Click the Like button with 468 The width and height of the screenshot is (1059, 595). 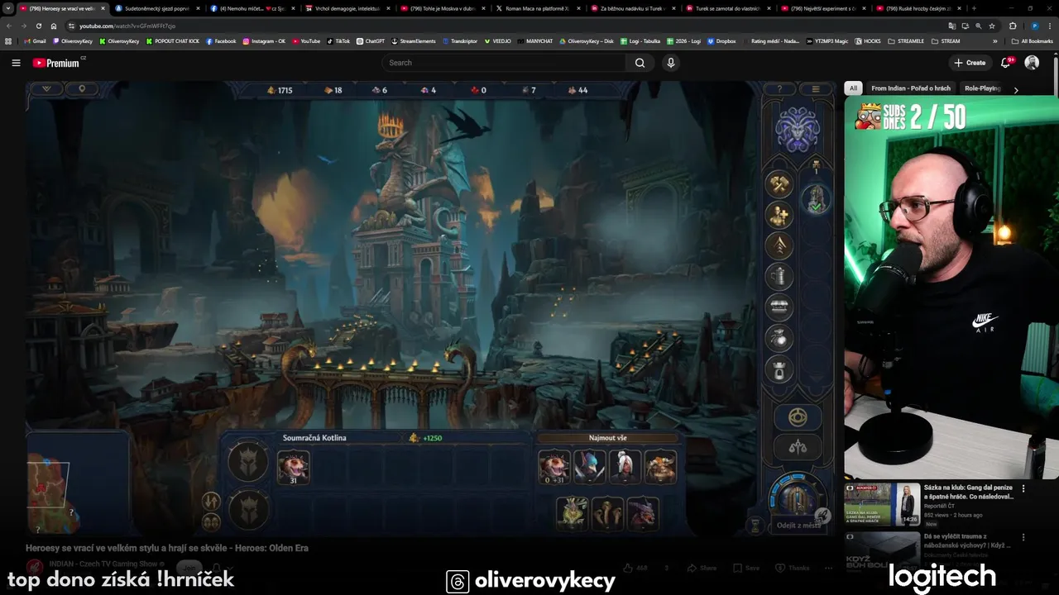click(x=635, y=568)
